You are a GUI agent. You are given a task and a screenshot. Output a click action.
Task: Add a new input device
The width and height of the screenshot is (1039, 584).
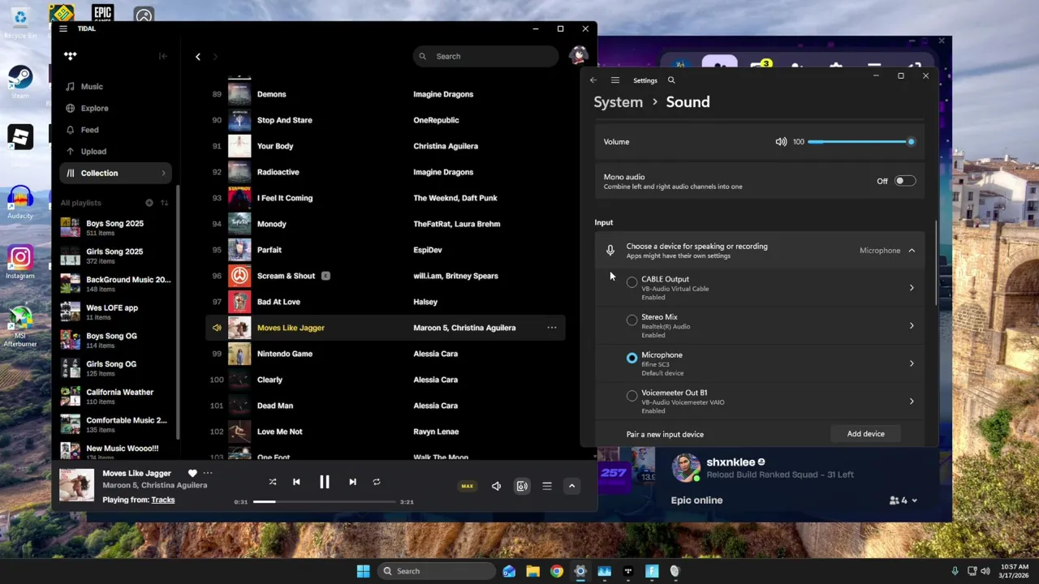coord(866,434)
